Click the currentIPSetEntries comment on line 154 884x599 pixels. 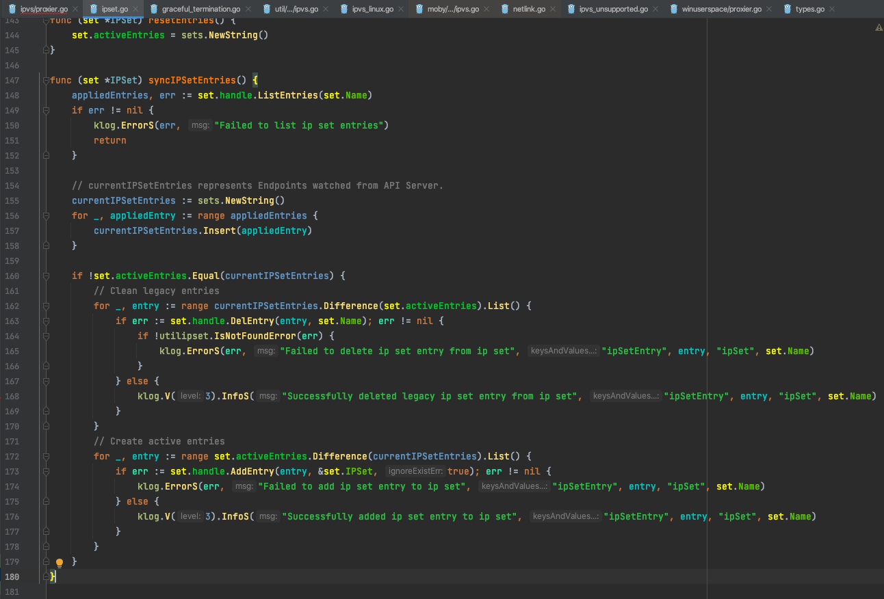[x=258, y=185]
